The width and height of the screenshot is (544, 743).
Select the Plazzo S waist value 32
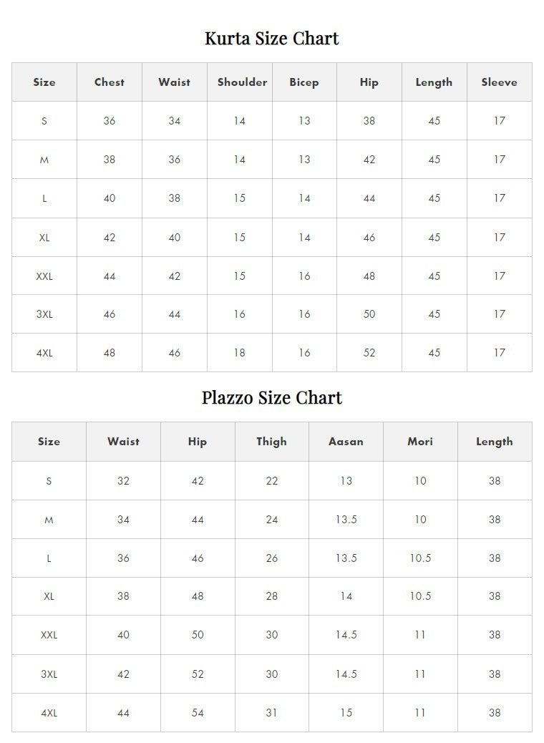click(123, 481)
